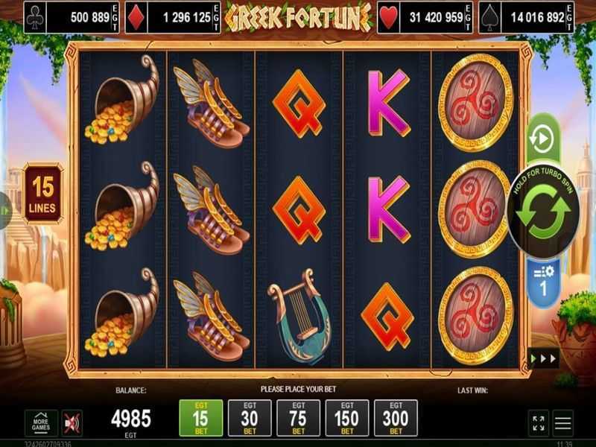Click the triple-arrow fast forward control
Screen dimensions: 596x447
(x=544, y=358)
